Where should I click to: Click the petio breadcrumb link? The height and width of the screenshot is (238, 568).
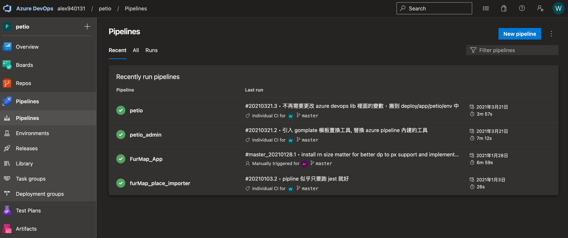pyautogui.click(x=105, y=9)
